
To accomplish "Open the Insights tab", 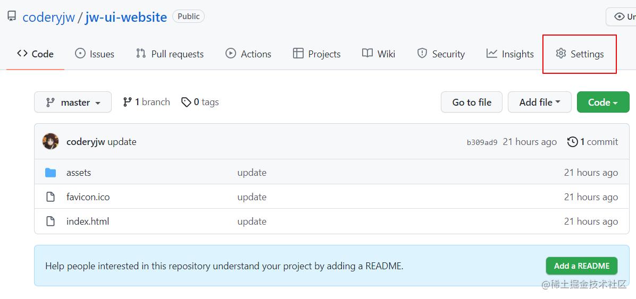I will click(510, 54).
